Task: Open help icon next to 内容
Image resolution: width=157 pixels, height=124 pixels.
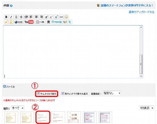Action: click(x=11, y=6)
